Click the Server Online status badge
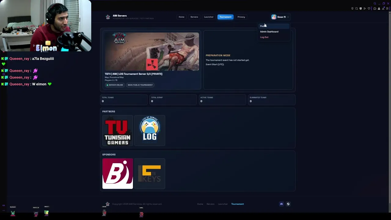 pos(115,85)
